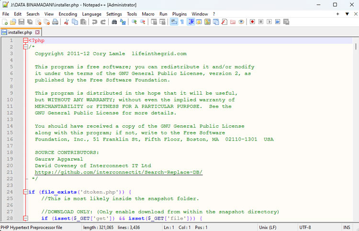
Task: Open the Window menu
Action: (x=200, y=14)
